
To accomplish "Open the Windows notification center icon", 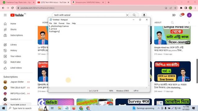I will [x=193, y=108].
